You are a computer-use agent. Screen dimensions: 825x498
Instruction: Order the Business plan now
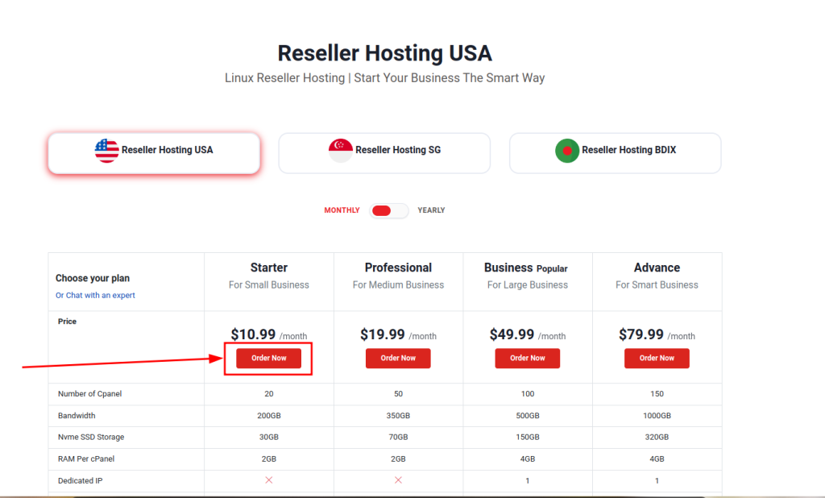[x=528, y=359]
